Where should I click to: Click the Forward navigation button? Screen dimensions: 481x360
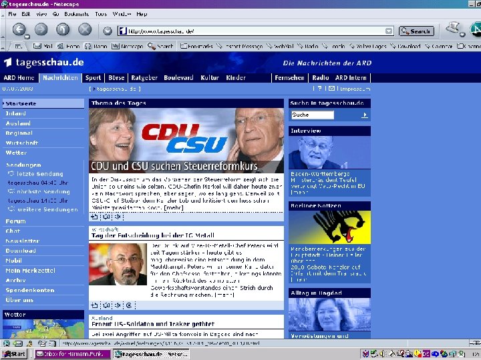41,29
